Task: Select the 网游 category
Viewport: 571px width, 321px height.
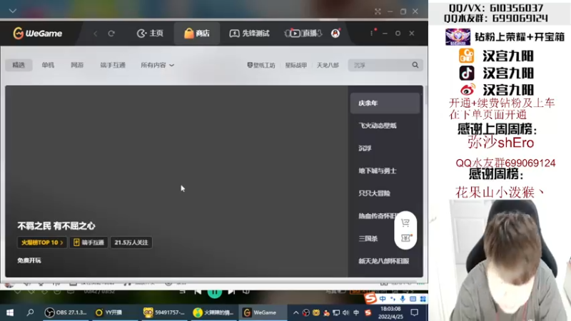Action: [x=77, y=65]
